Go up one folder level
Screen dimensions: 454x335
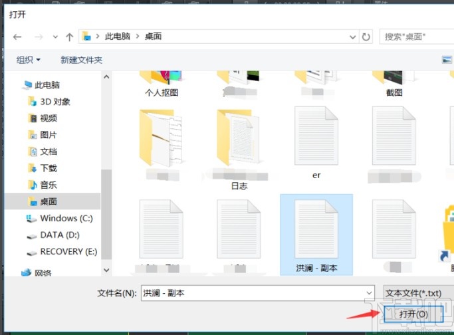pos(70,37)
